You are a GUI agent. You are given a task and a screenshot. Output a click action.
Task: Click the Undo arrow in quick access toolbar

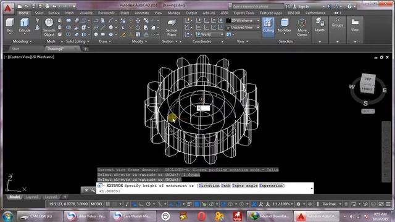pos(54,6)
